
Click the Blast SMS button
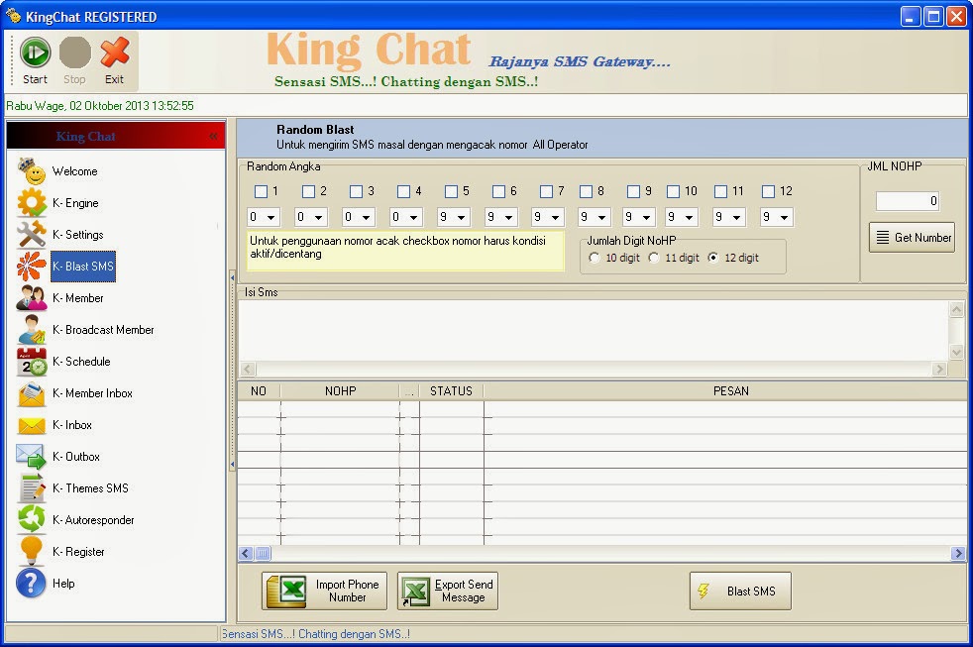pos(740,591)
